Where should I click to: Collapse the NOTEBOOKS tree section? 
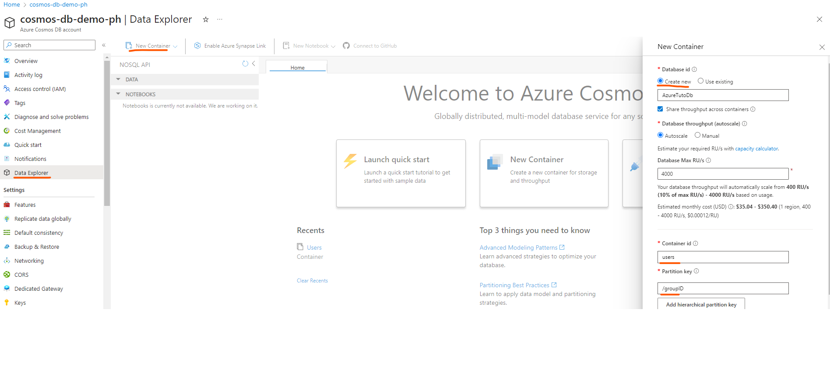pyautogui.click(x=118, y=94)
